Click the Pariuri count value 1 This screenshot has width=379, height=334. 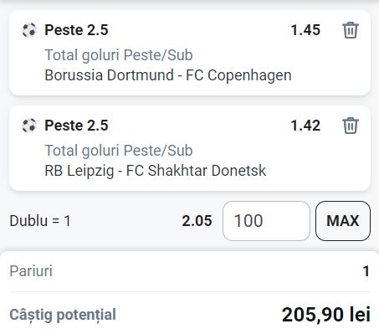[366, 271]
